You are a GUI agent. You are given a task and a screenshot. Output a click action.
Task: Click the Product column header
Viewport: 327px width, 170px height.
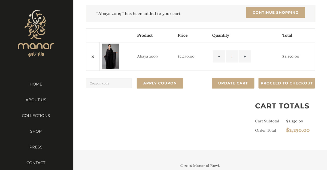tap(145, 35)
